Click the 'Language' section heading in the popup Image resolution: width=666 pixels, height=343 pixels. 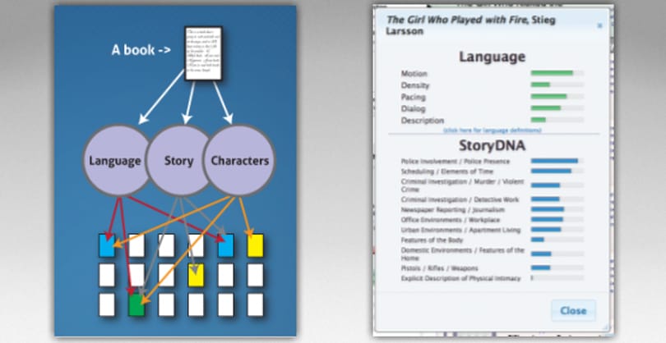pos(493,57)
